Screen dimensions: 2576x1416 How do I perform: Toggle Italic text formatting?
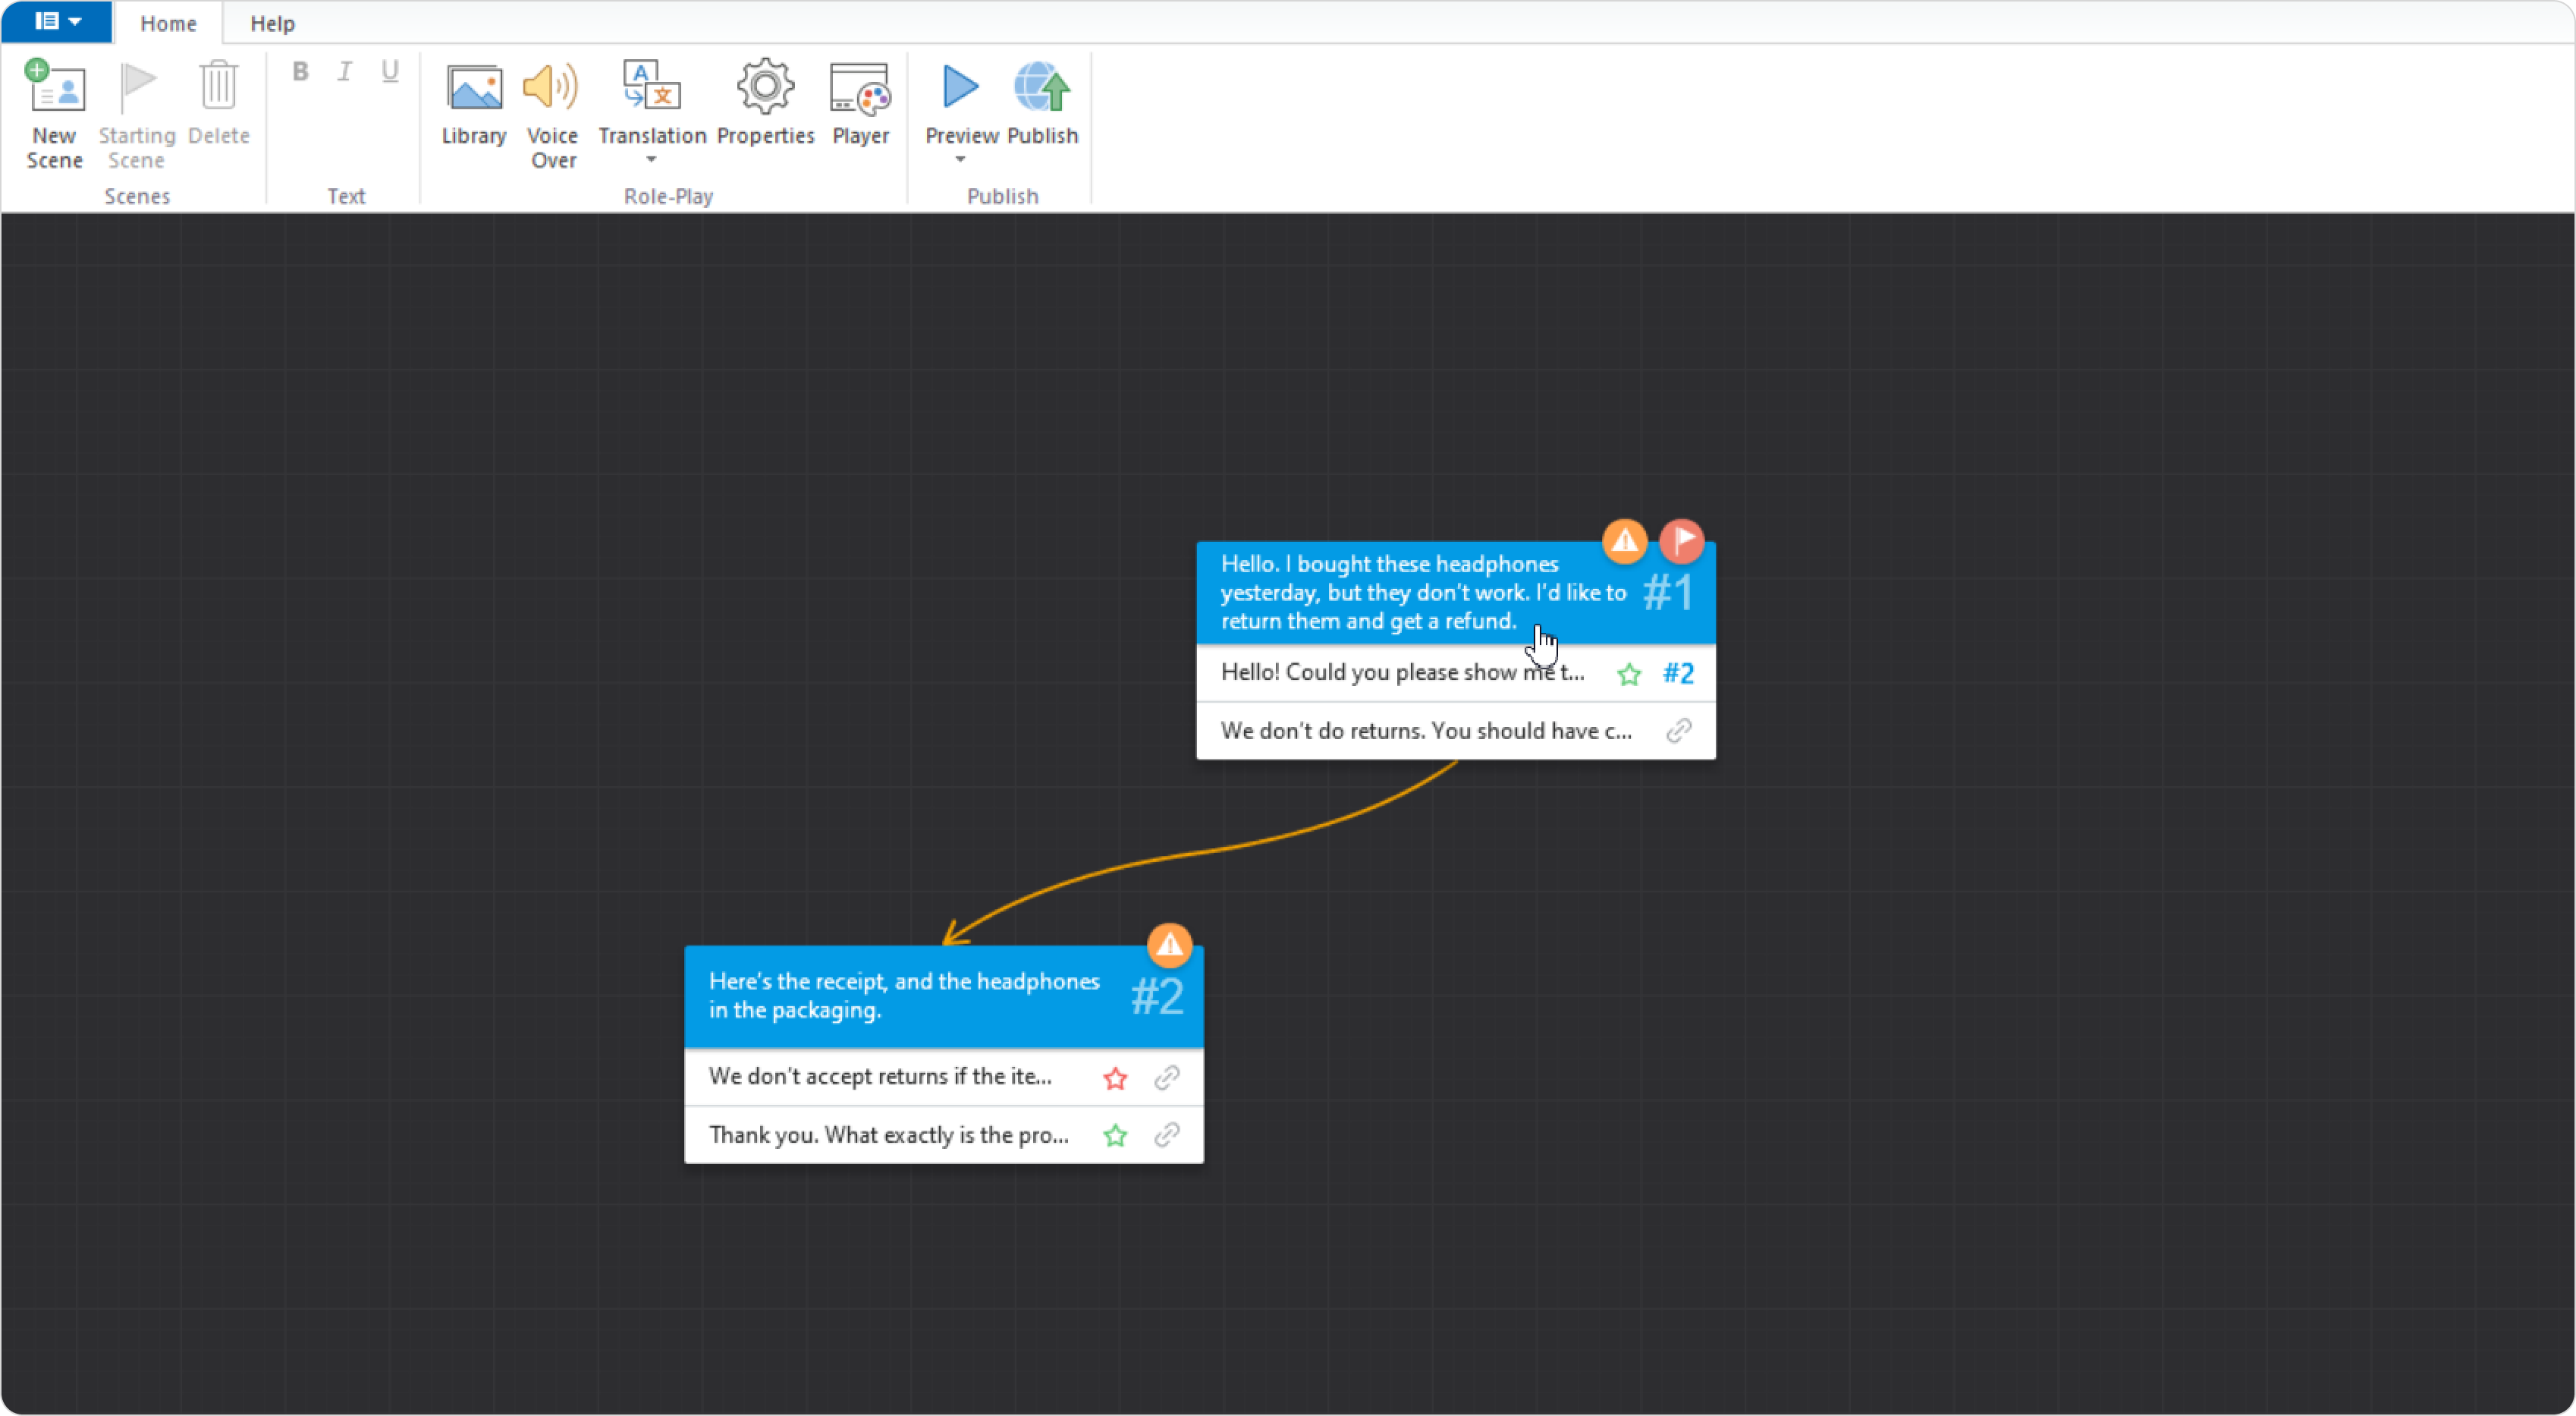345,71
